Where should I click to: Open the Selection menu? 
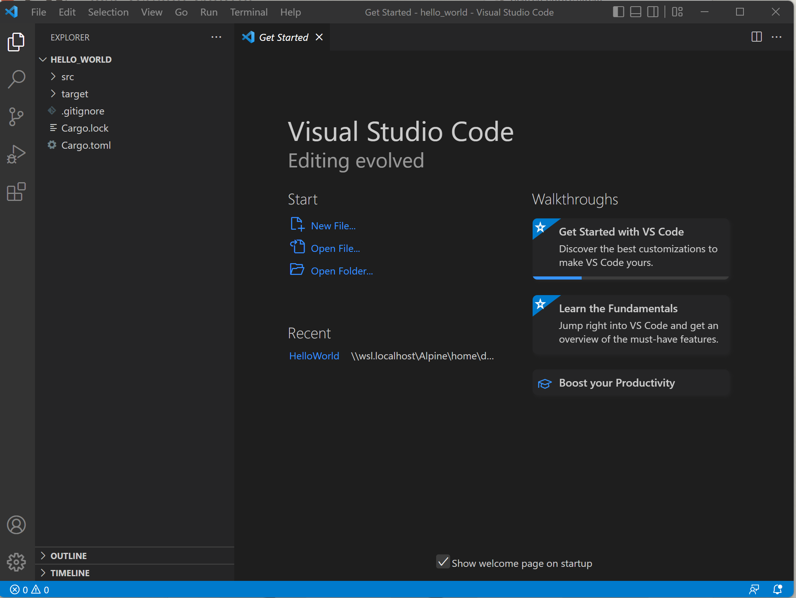click(108, 12)
